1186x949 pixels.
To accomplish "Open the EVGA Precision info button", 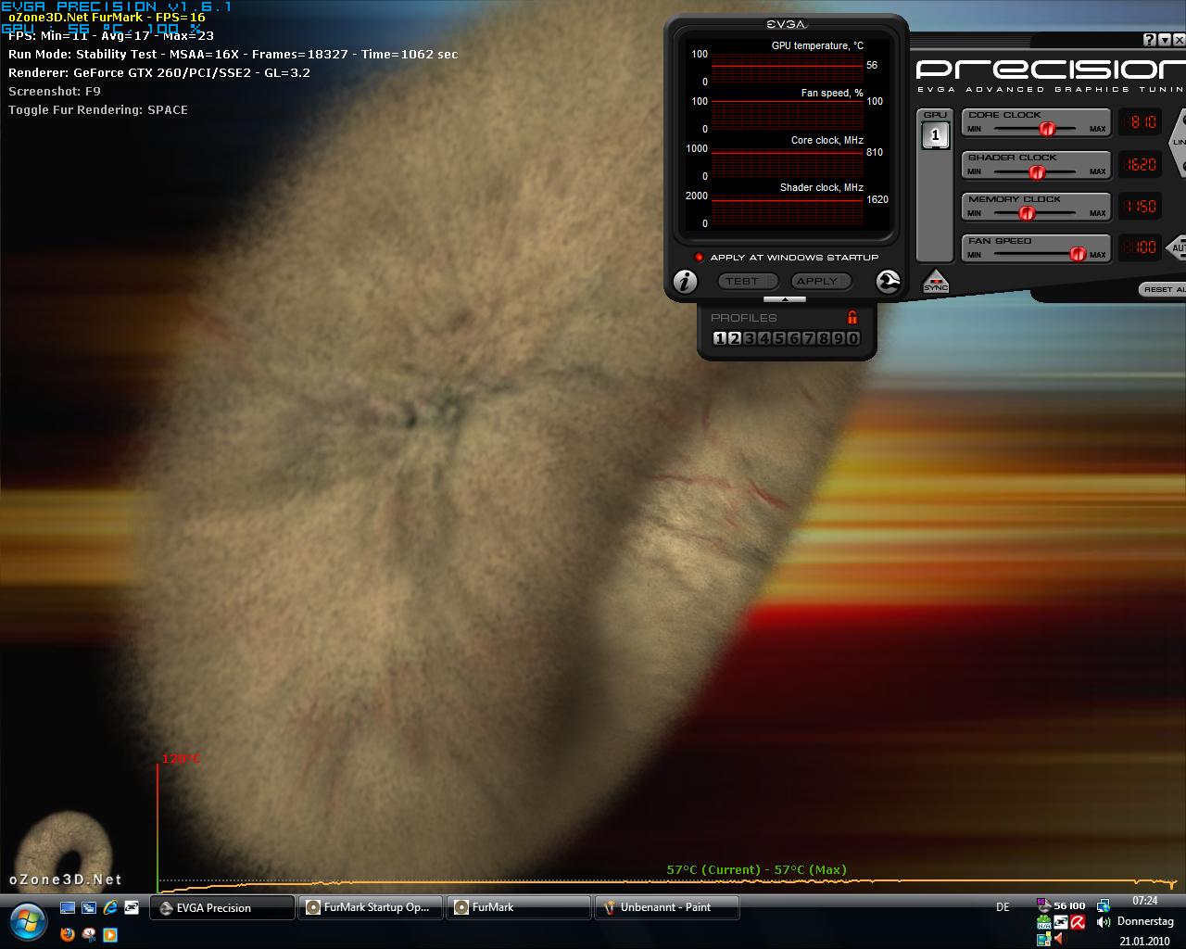I will click(x=685, y=282).
